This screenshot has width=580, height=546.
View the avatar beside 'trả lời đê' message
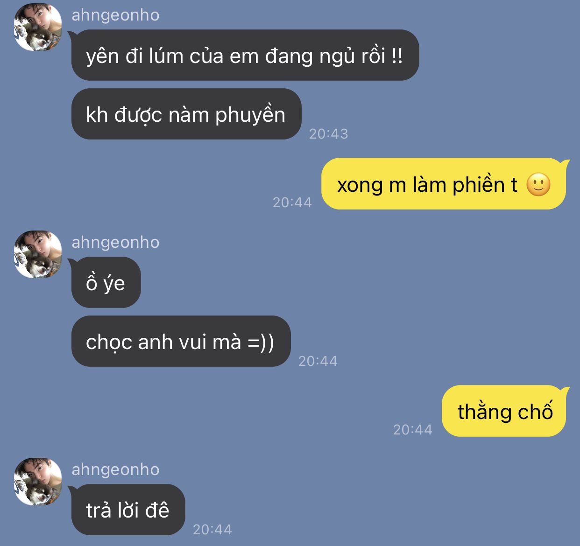[38, 482]
